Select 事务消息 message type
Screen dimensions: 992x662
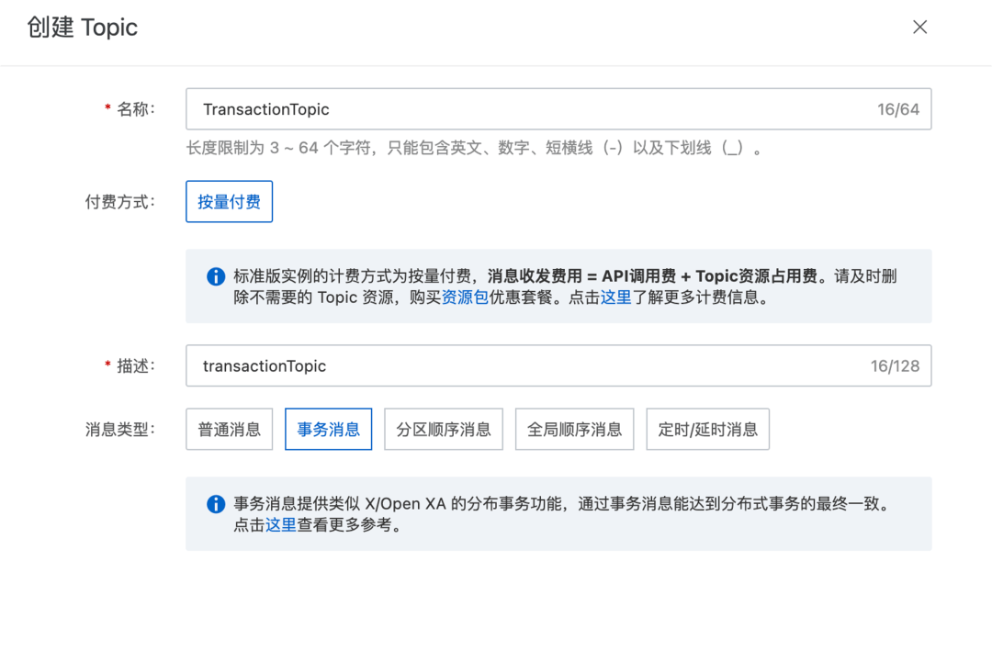coord(328,430)
